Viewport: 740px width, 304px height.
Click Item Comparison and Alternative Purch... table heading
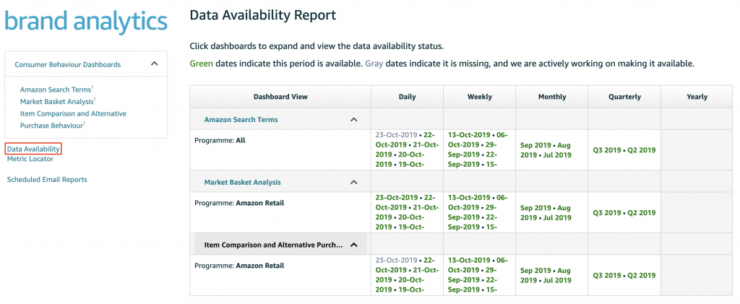pyautogui.click(x=273, y=245)
